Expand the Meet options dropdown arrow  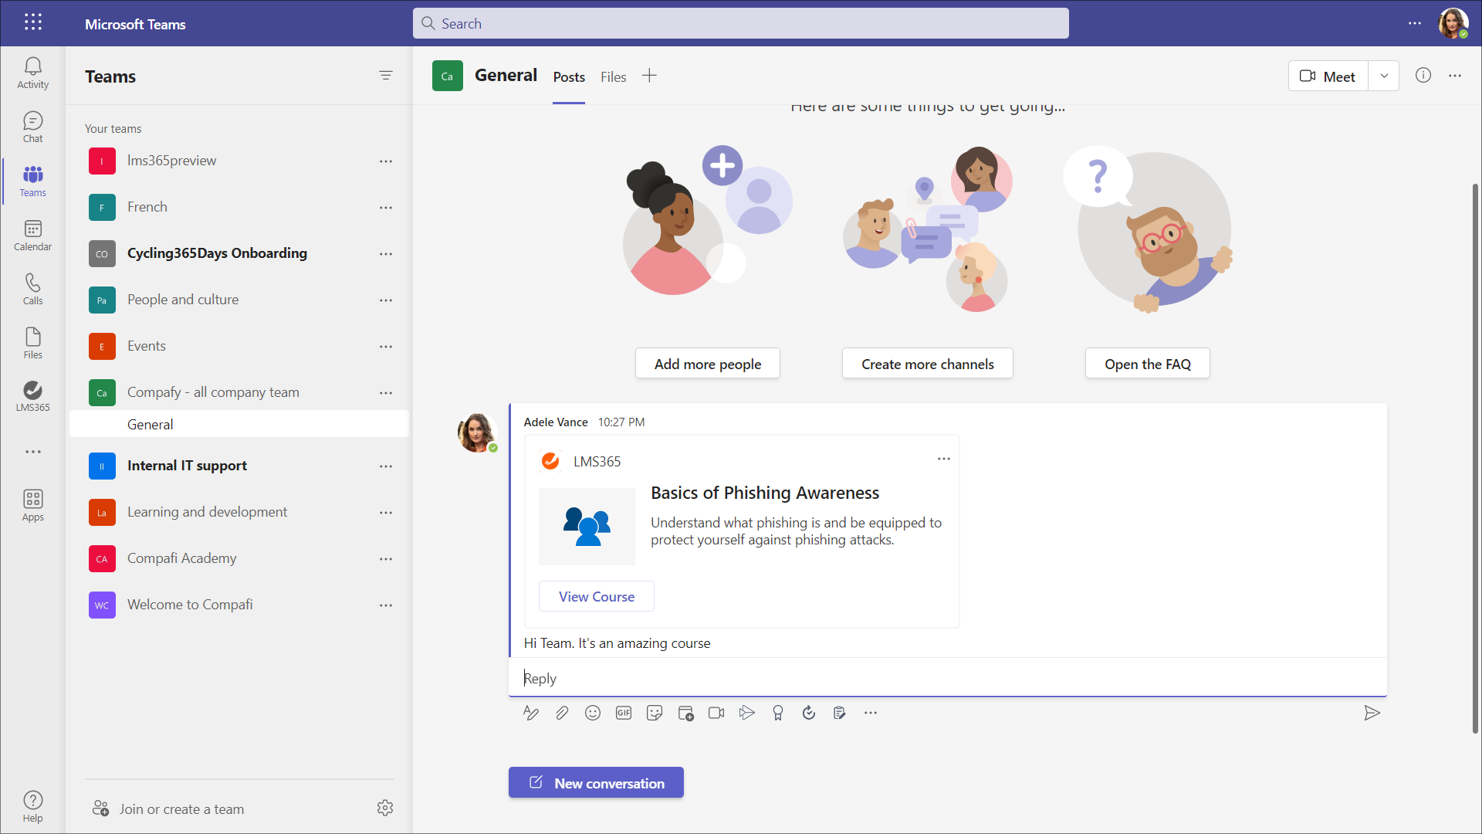(x=1384, y=76)
